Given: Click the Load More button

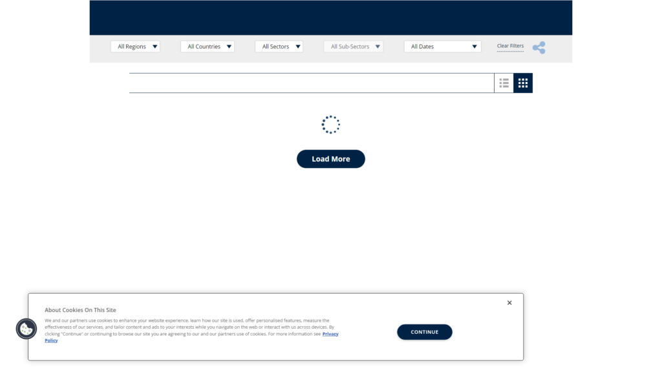Looking at the screenshot, I should [x=331, y=159].
